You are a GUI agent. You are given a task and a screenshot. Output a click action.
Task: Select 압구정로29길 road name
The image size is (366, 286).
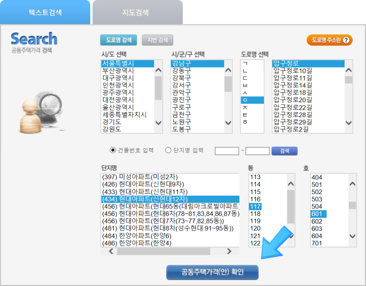[309, 122]
